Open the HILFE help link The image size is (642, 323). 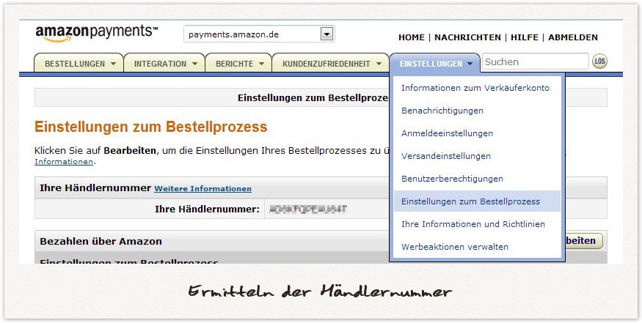(x=524, y=37)
